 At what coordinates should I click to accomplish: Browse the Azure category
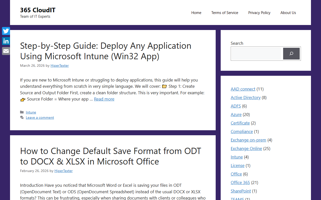pos(236,114)
